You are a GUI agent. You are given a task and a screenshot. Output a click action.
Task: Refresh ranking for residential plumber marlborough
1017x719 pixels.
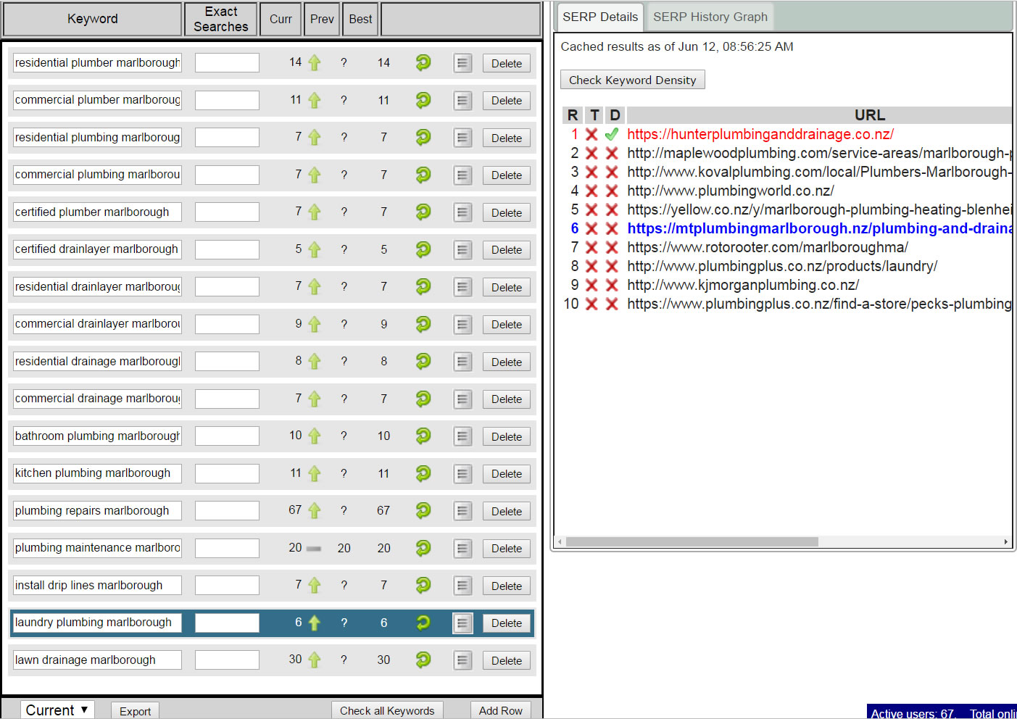(x=423, y=63)
